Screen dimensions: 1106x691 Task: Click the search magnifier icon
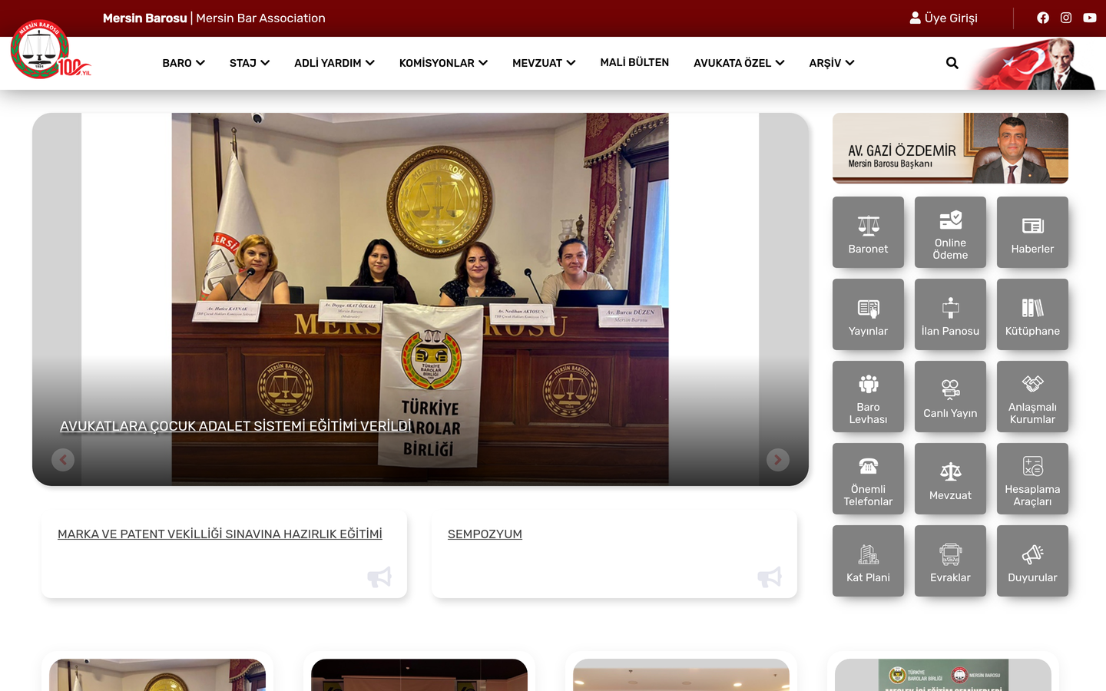click(x=952, y=63)
